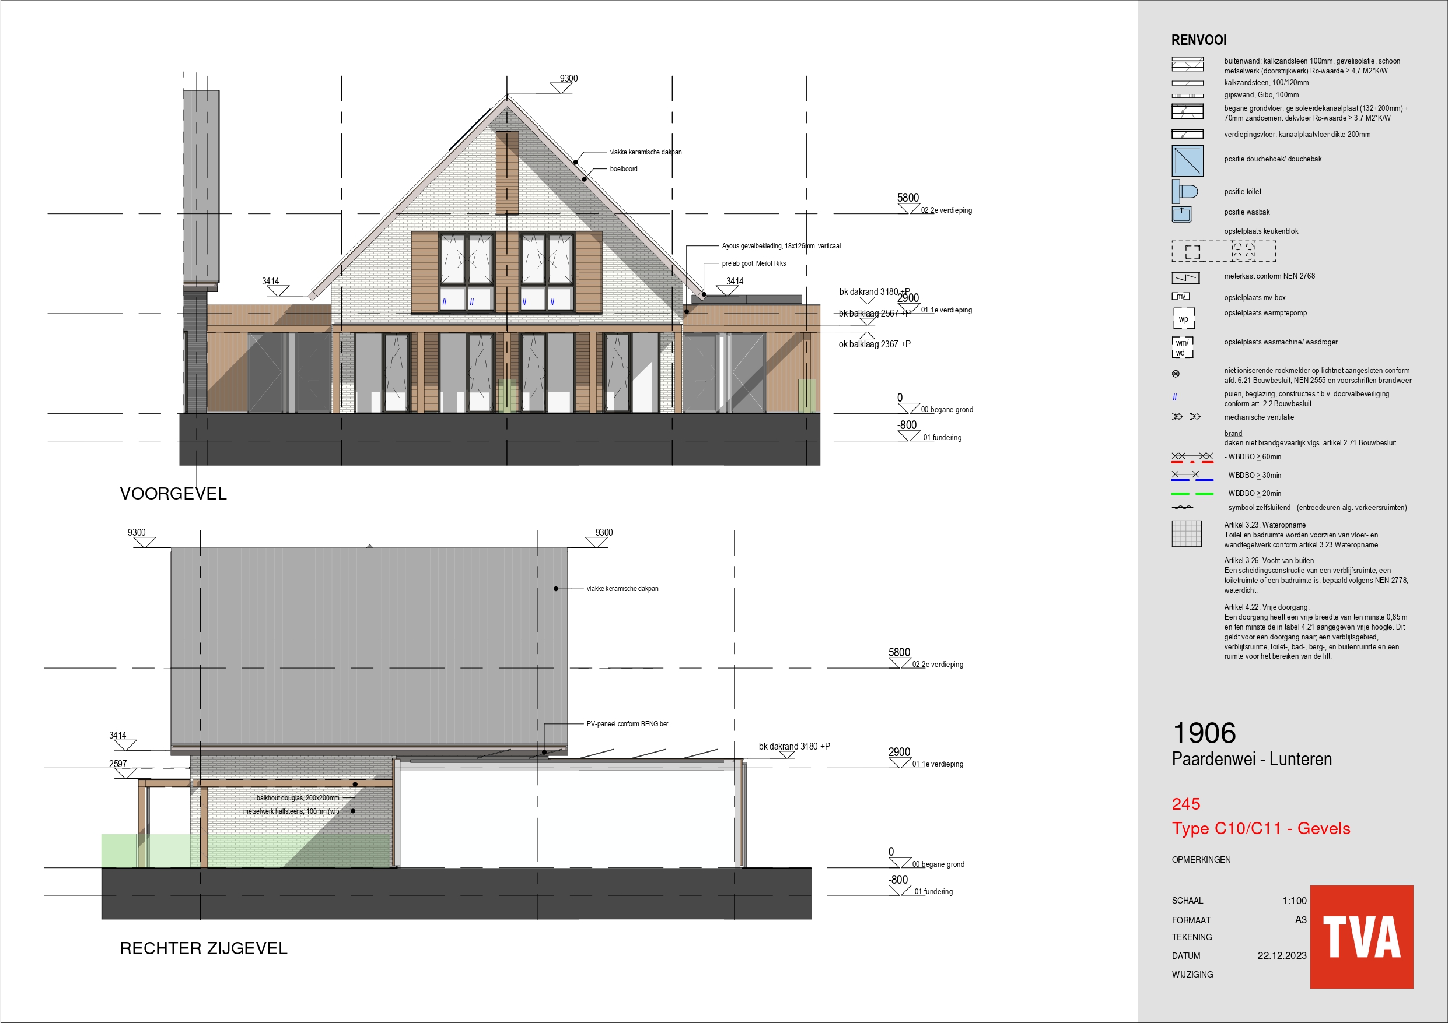The height and width of the screenshot is (1023, 1448).
Task: Click the wasmachine 'wm/wd' legend symbol
Action: (1182, 347)
